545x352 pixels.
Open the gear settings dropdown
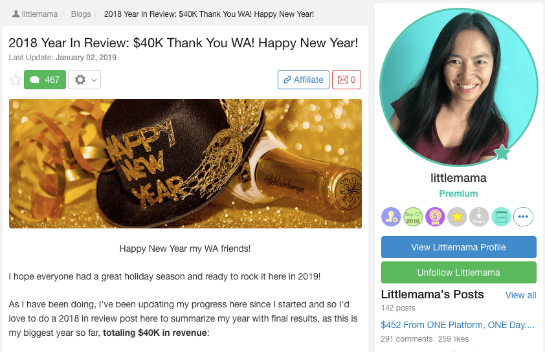pos(84,80)
